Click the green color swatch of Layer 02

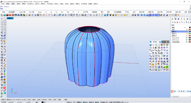click(x=190, y=34)
